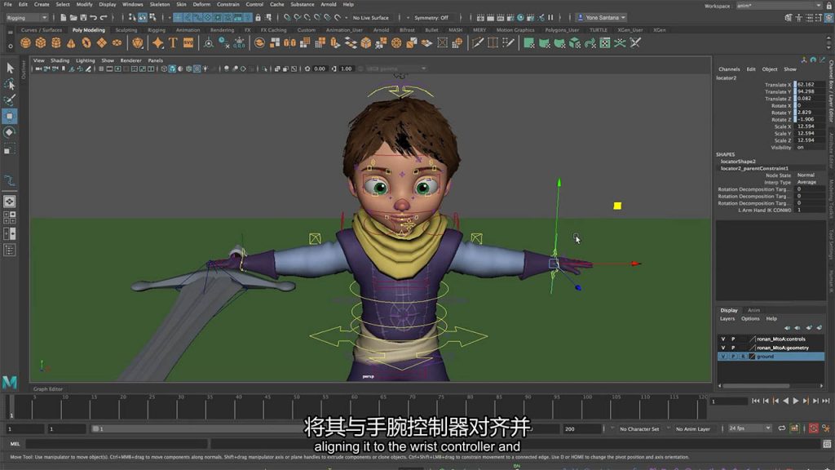Click the crossed-swords shelf icon
The height and width of the screenshot is (470, 835).
pyautogui.click(x=635, y=43)
